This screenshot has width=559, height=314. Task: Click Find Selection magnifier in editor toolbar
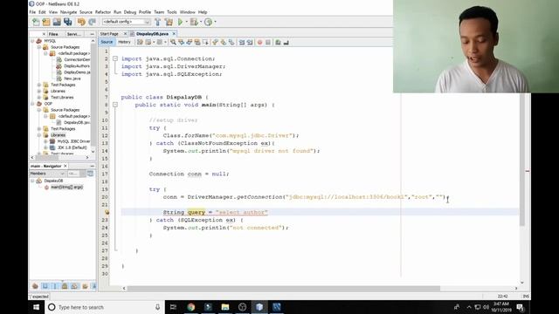173,43
